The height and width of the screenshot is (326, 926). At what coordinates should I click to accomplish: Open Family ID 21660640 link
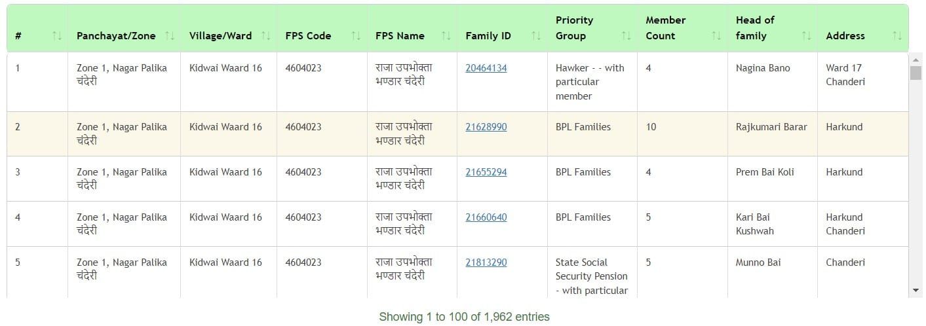(486, 217)
